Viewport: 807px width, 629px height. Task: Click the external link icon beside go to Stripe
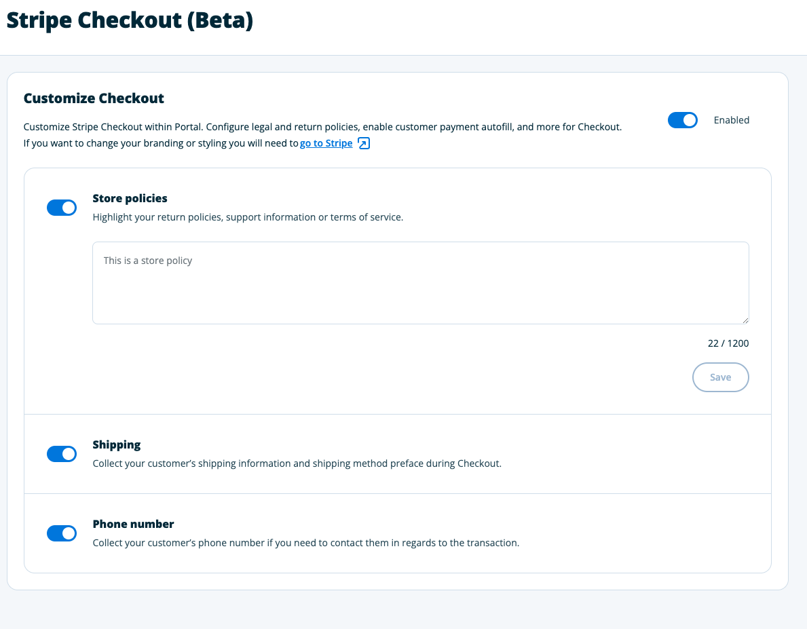[364, 143]
